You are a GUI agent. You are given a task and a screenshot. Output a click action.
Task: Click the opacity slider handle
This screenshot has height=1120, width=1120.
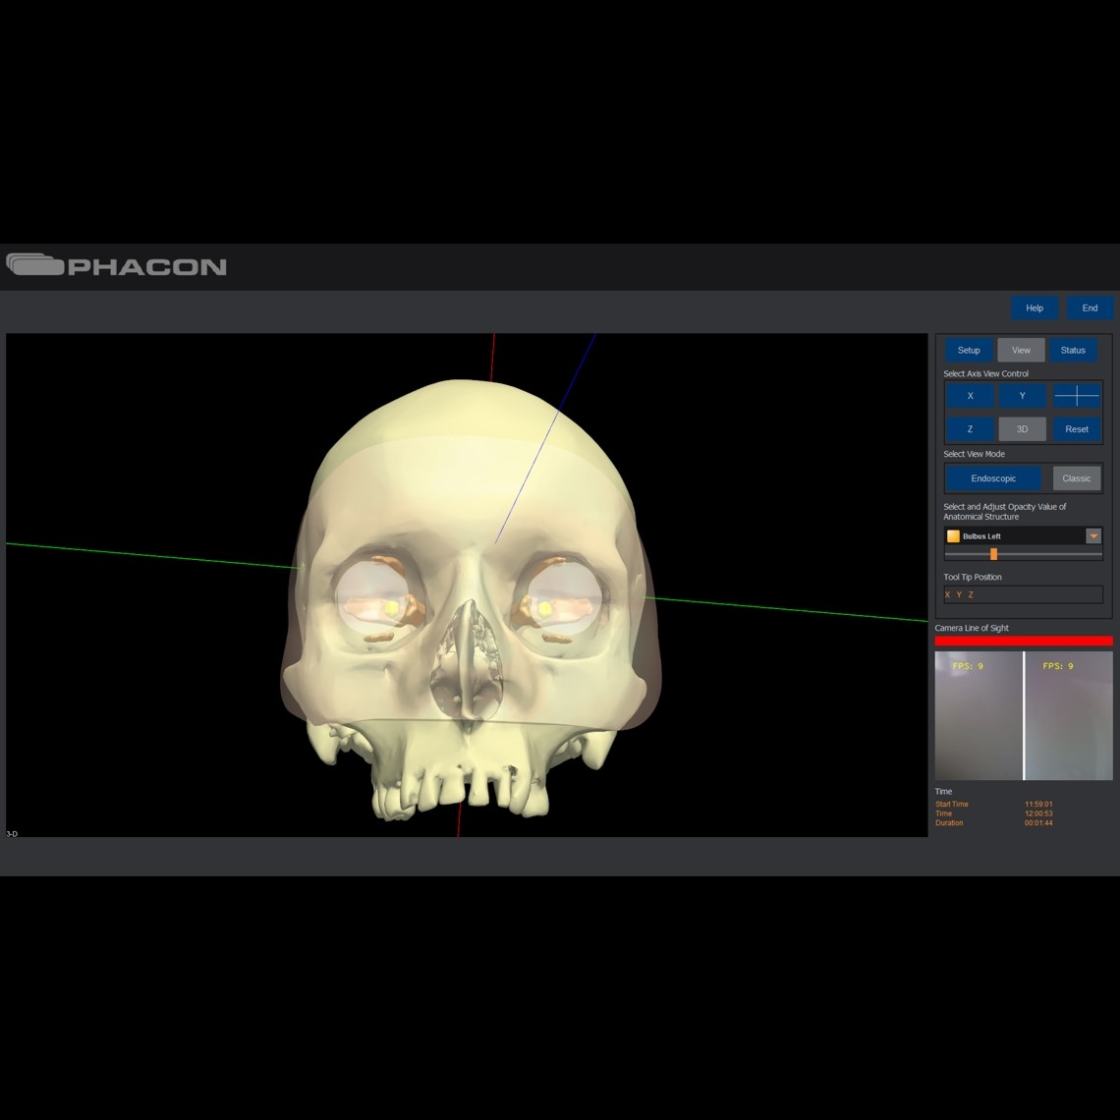993,554
